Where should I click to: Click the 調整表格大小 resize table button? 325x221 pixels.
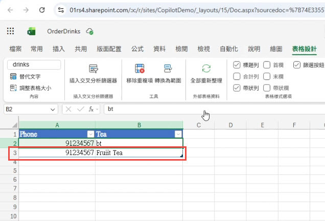tap(31, 88)
